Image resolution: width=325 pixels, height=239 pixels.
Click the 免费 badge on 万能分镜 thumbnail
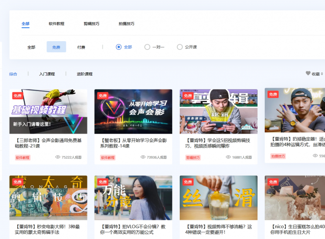click(102, 182)
